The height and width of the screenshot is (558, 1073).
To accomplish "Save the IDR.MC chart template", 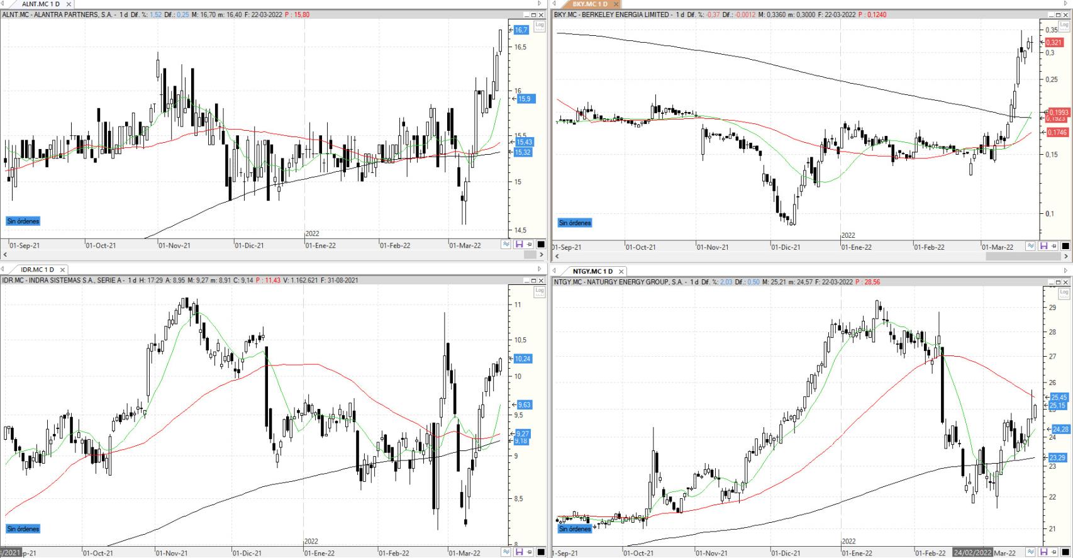I will 520,552.
